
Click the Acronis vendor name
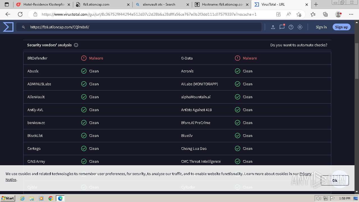pos(187,71)
